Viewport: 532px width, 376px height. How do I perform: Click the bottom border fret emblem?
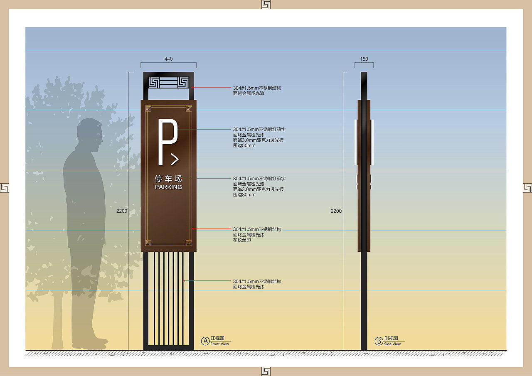[x=266, y=371]
